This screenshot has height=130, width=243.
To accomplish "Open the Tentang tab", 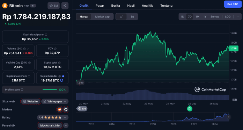I will pyautogui.click(x=166, y=6).
